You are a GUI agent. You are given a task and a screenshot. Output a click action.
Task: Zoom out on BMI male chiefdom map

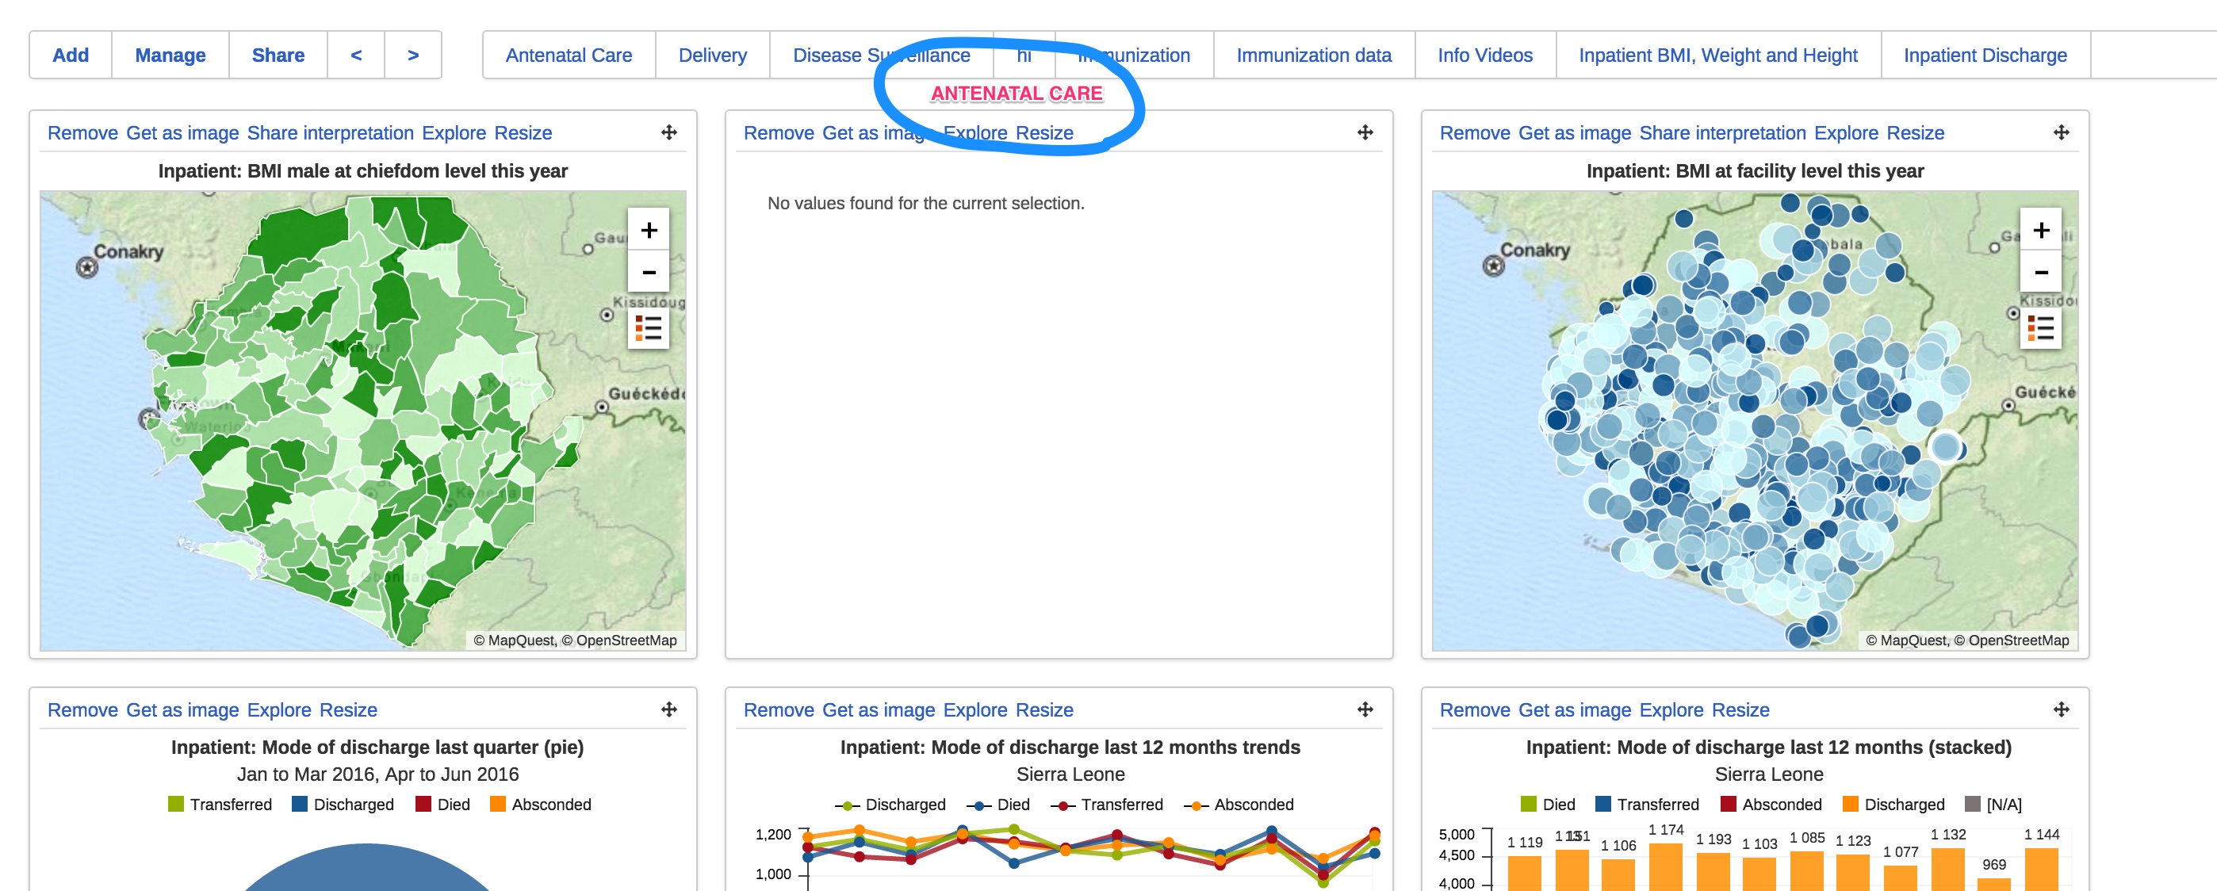pyautogui.click(x=648, y=273)
